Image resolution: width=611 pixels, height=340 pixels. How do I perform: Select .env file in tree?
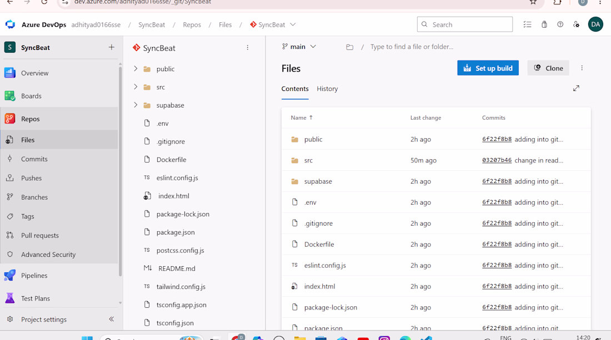tap(163, 123)
